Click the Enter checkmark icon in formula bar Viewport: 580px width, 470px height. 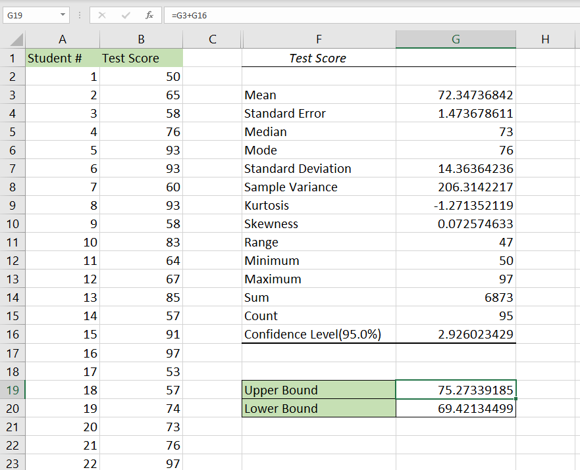[126, 15]
